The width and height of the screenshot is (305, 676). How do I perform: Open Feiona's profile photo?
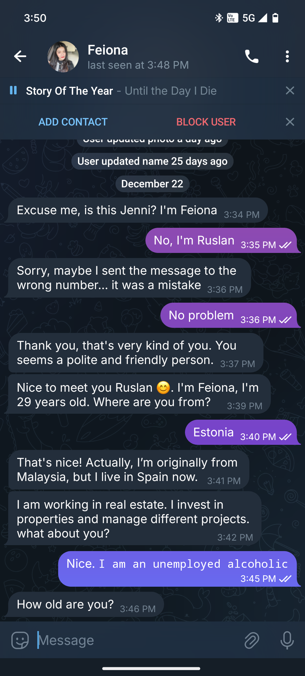coord(63,57)
